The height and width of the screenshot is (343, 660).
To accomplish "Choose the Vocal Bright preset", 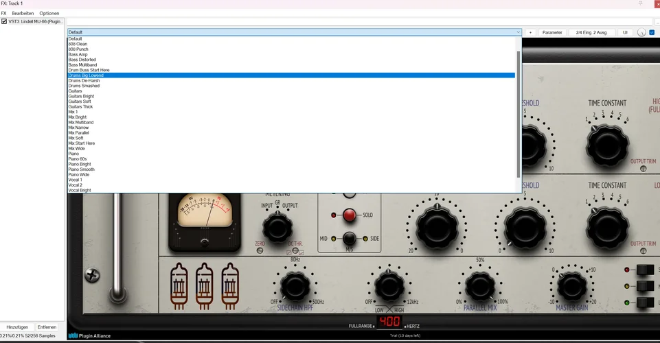I will pos(291,190).
